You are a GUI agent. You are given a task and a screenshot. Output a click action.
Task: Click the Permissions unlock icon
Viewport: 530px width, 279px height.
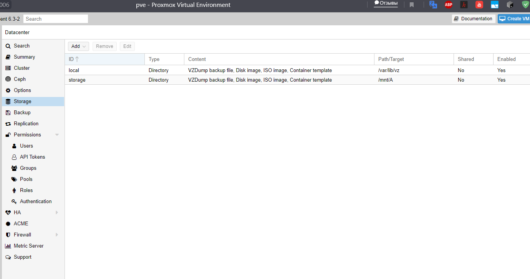[x=8, y=135]
